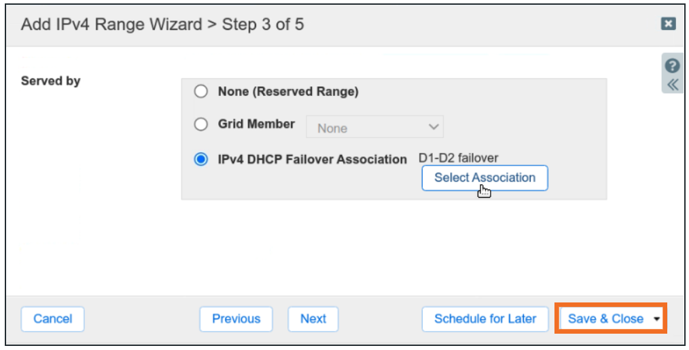
Task: Collapse the help panel with double-chevron icon
Action: coord(673,84)
